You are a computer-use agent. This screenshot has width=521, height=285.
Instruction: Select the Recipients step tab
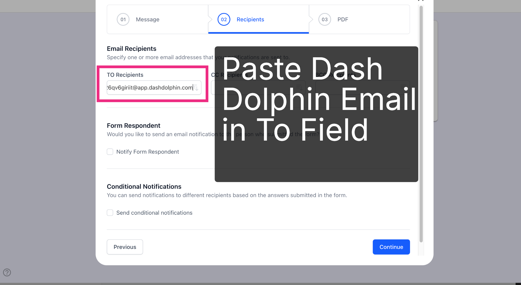point(258,19)
